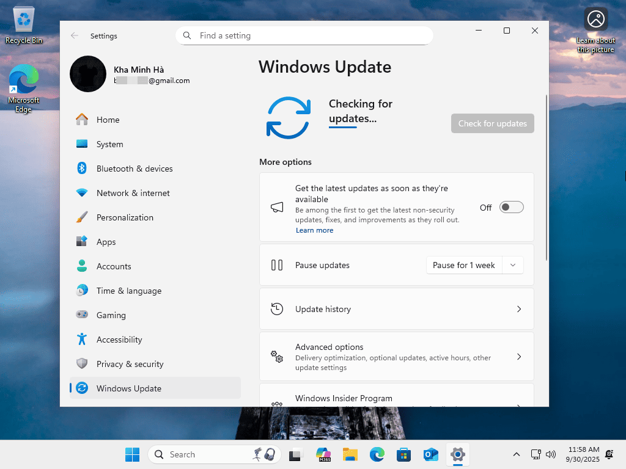Click the Network & internet Wi-Fi icon

click(82, 193)
